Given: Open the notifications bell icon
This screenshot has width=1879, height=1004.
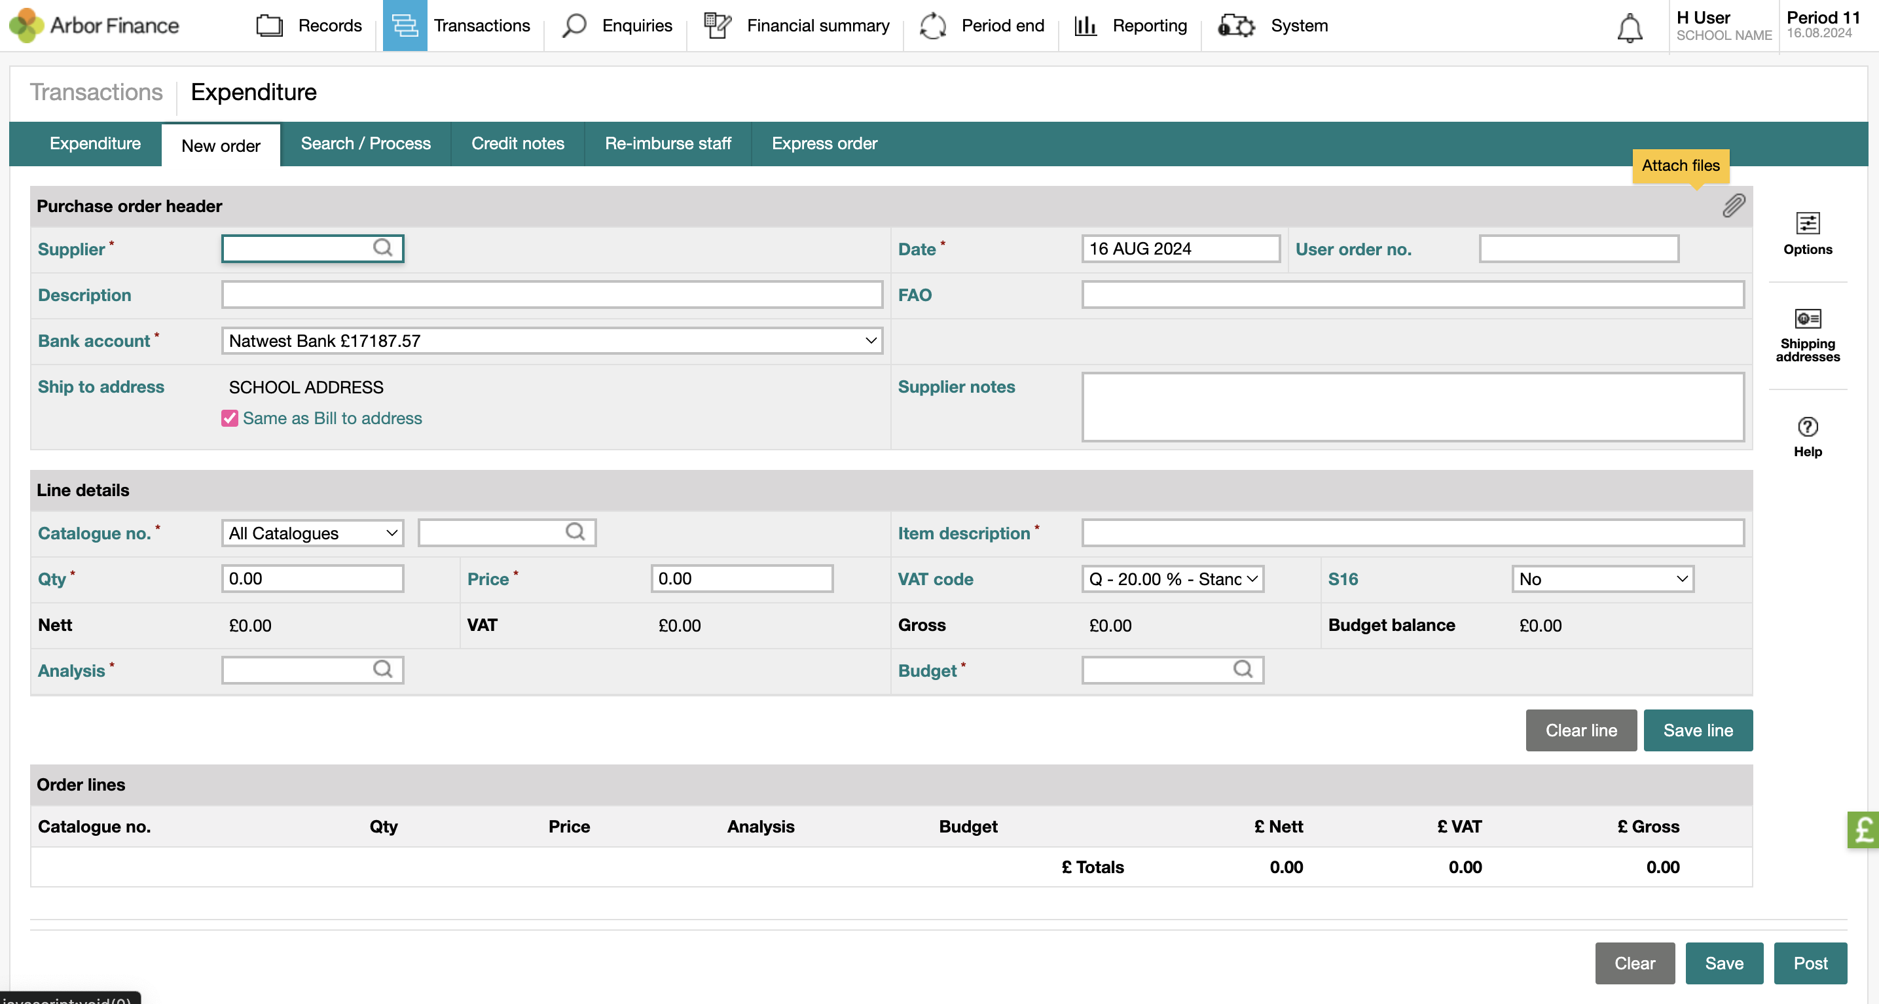Looking at the screenshot, I should 1629,27.
